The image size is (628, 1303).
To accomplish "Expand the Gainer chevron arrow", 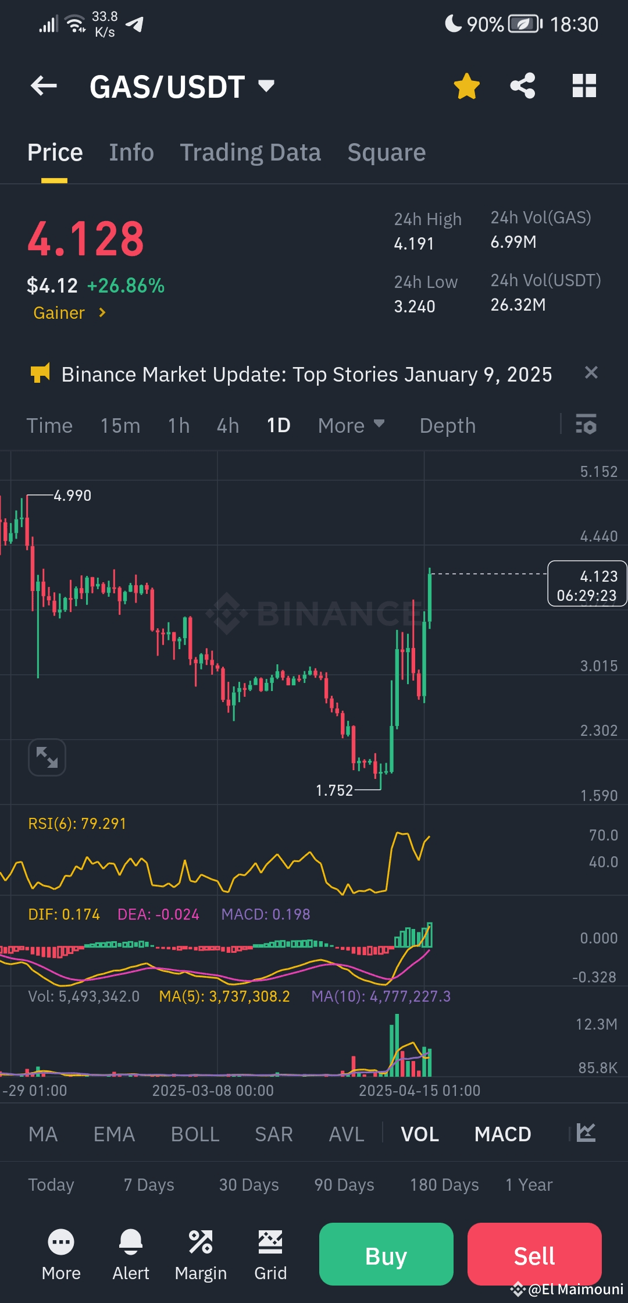I will [x=102, y=313].
